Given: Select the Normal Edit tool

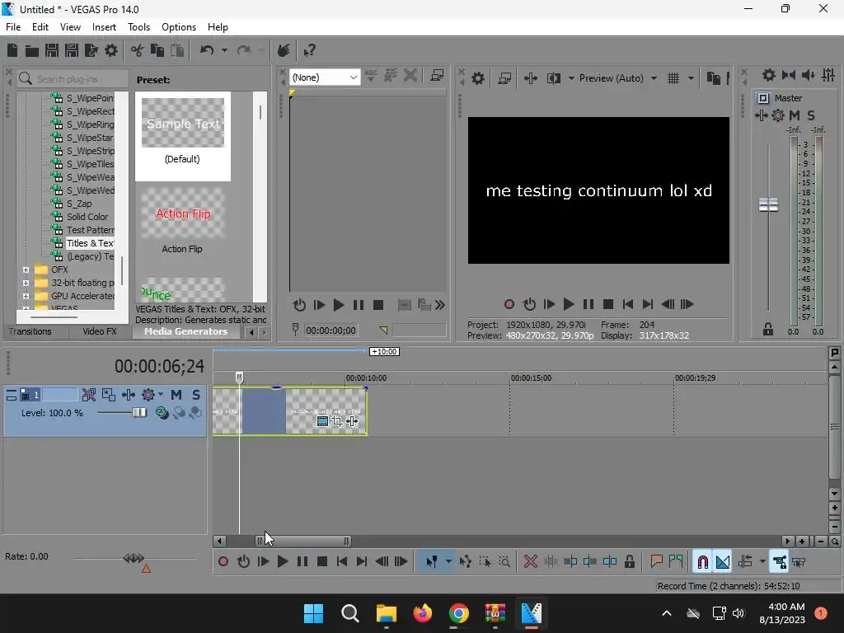Looking at the screenshot, I should [x=432, y=562].
